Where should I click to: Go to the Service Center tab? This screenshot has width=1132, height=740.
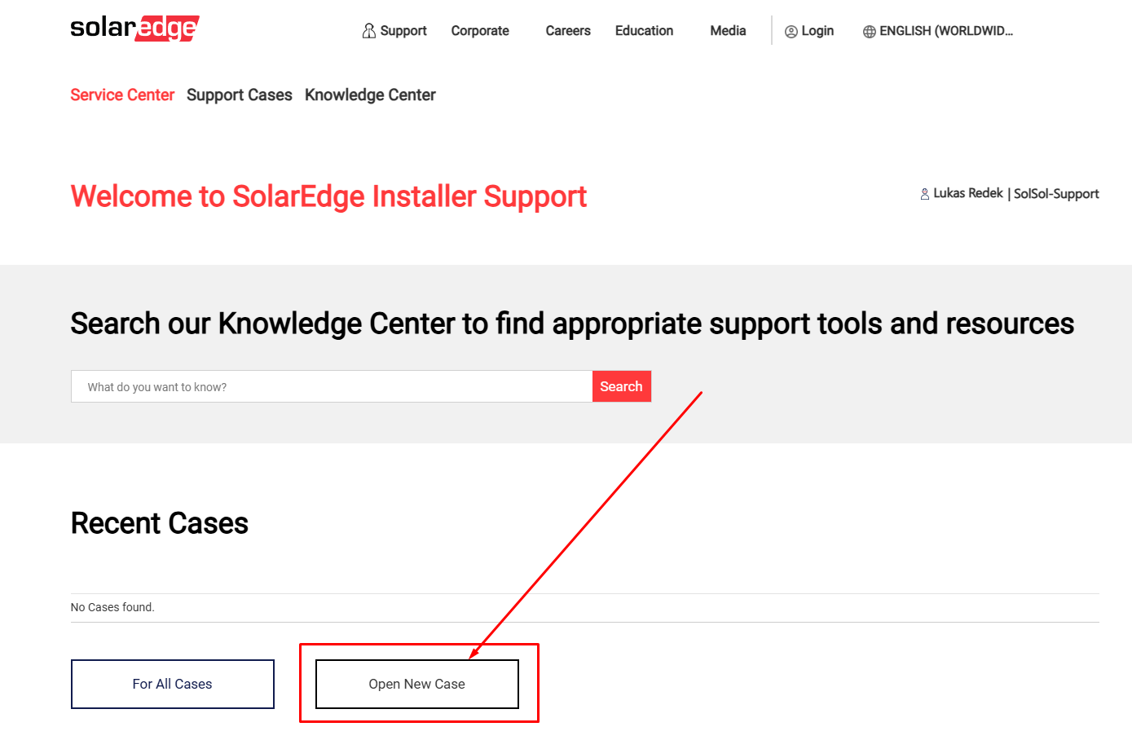[x=122, y=95]
